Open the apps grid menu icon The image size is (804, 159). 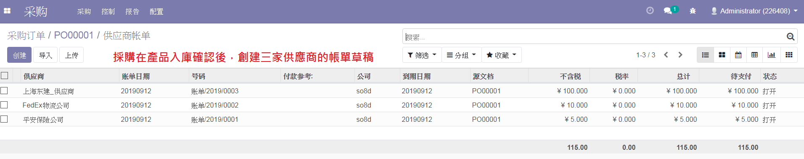7,11
